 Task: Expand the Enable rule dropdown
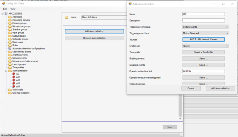click(x=205, y=46)
